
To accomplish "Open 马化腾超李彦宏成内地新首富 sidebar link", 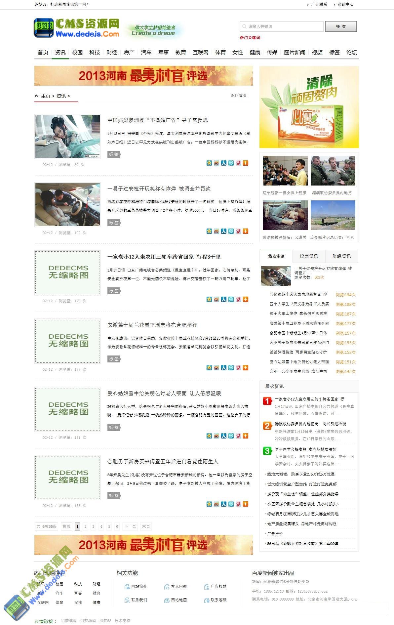I will [x=298, y=294].
